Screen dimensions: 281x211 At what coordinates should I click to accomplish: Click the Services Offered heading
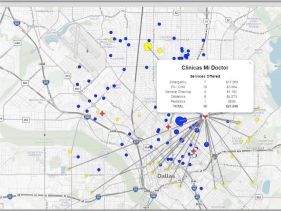205,76
